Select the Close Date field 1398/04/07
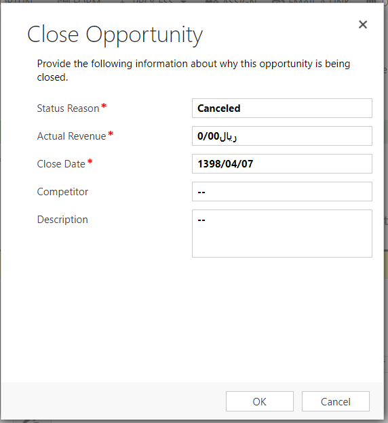Viewport: 388px width, 423px height. (282, 164)
